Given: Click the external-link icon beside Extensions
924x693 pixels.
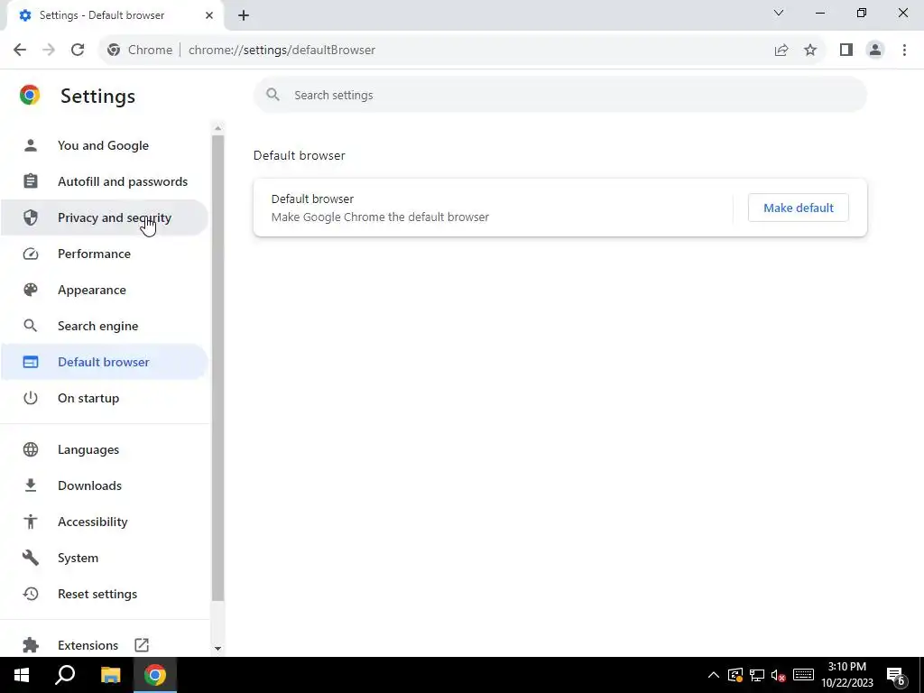Looking at the screenshot, I should (x=142, y=644).
